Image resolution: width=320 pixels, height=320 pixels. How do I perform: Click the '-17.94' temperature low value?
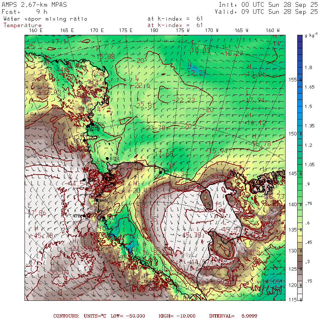[x=253, y=100]
